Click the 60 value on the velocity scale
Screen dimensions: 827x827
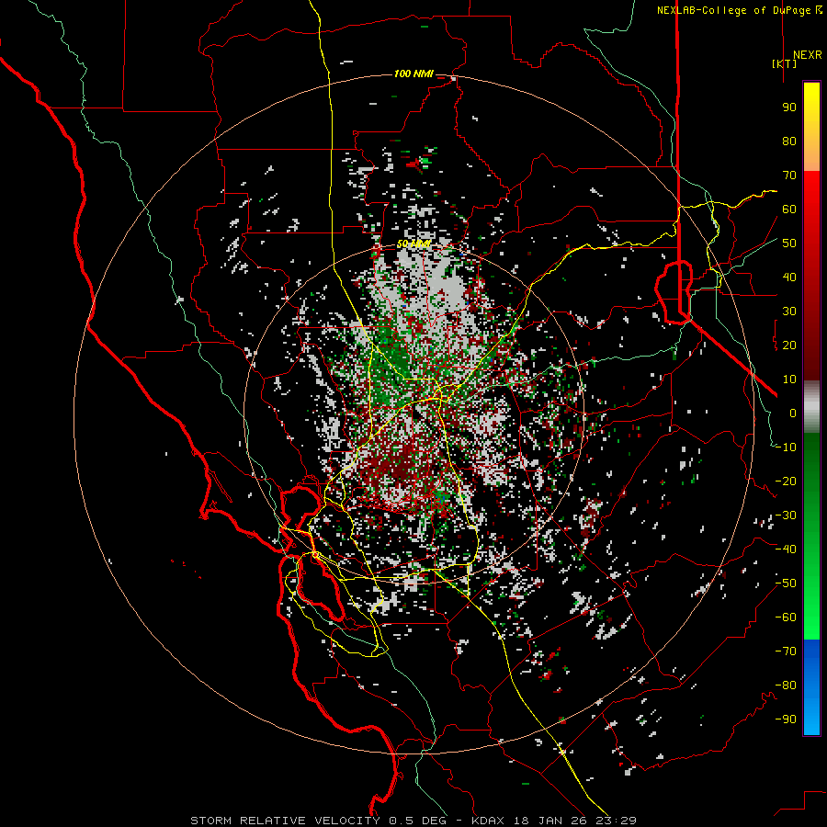click(x=789, y=209)
